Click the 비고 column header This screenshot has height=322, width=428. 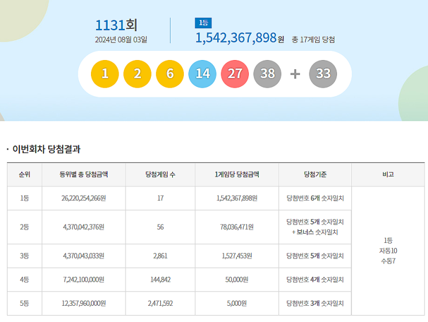click(x=388, y=174)
